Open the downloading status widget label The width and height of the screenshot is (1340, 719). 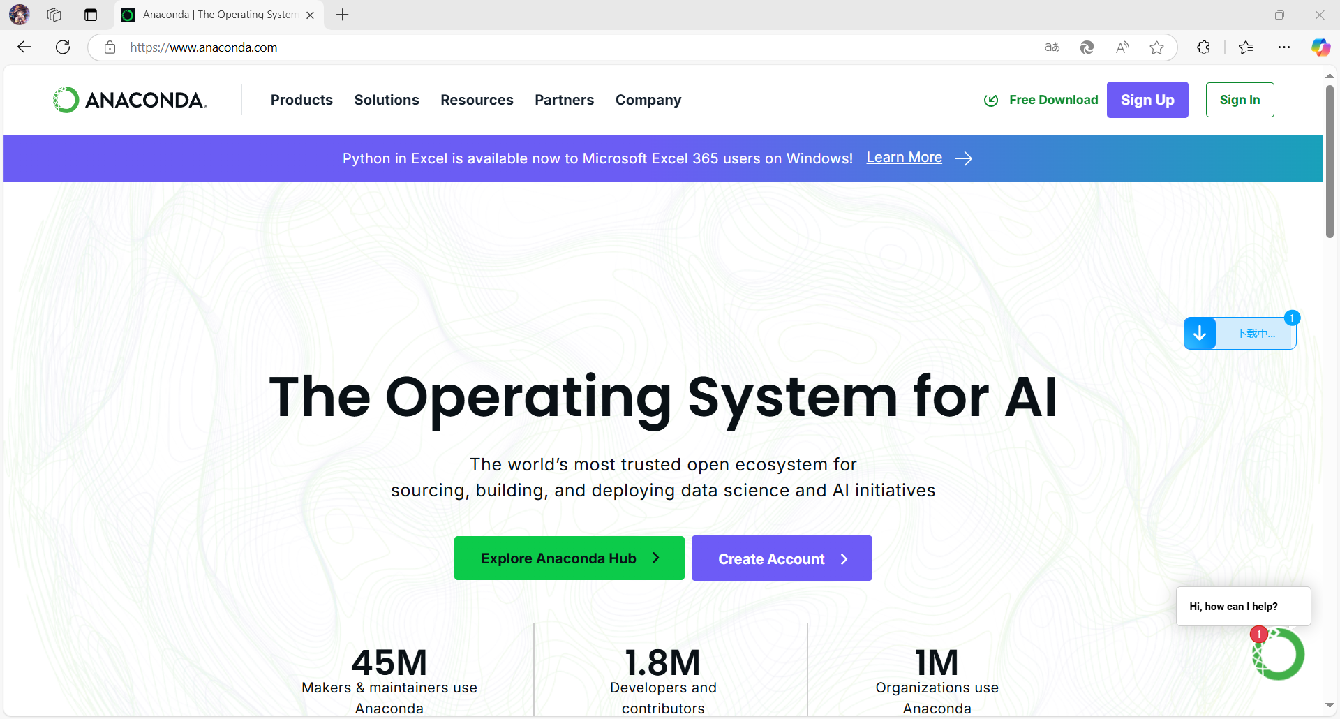click(1256, 334)
